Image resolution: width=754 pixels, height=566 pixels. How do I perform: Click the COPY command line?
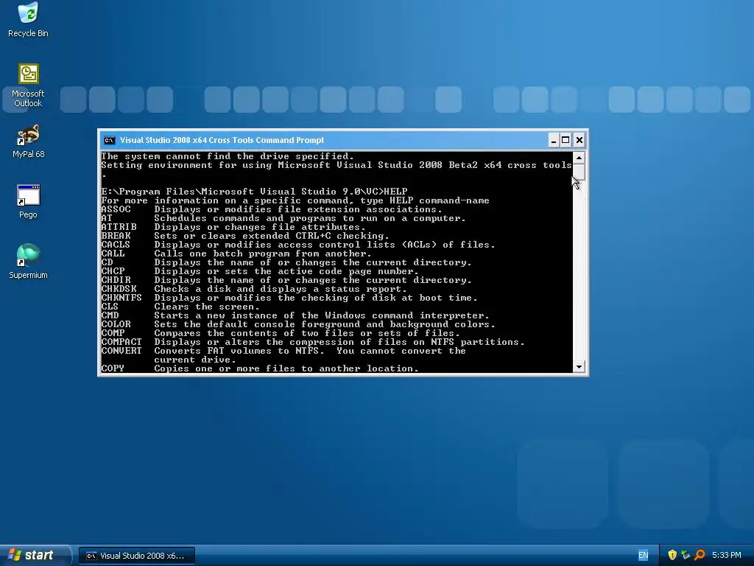point(260,368)
